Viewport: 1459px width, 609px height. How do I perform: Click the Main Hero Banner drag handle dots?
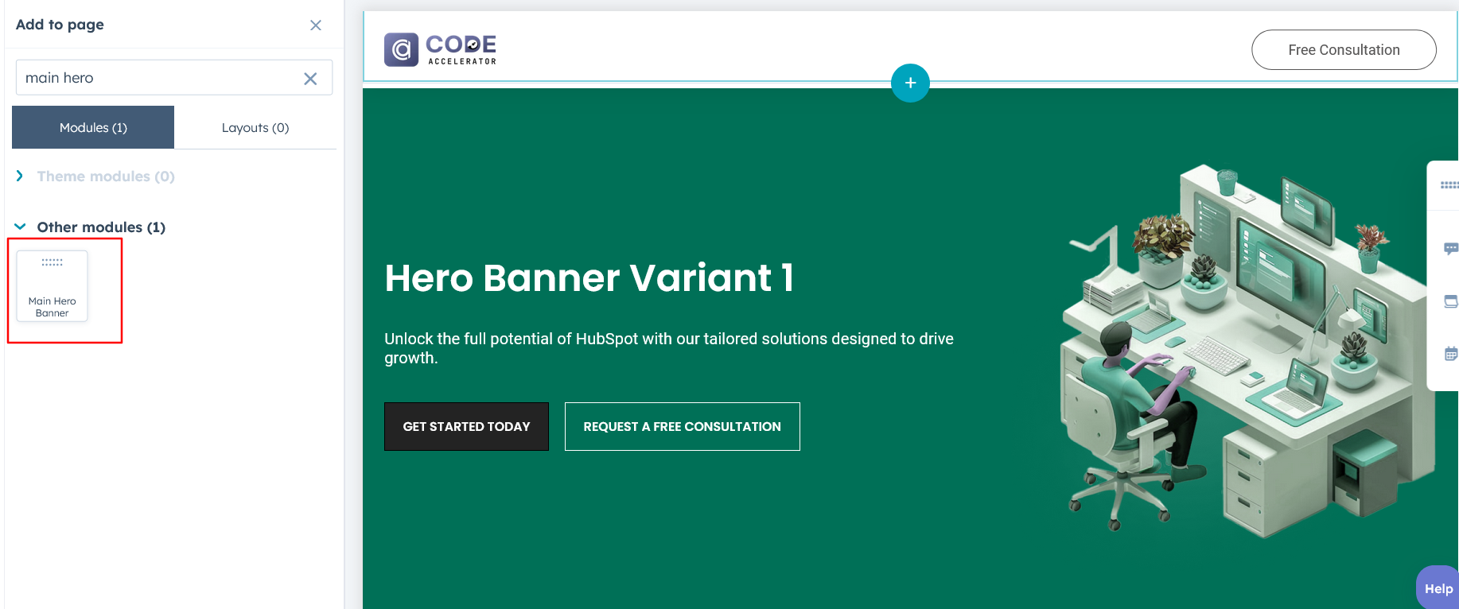point(53,262)
